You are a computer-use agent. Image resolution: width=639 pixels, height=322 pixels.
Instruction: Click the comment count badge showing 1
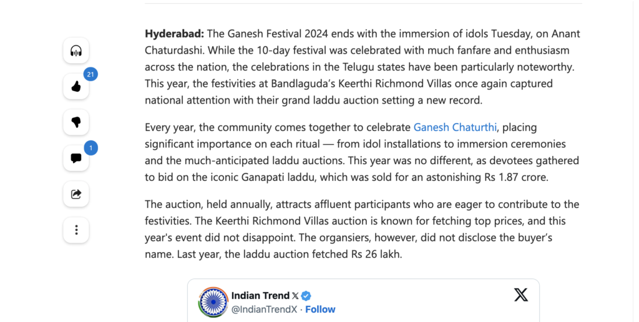click(x=90, y=148)
